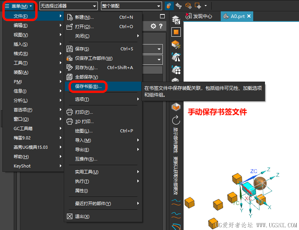Click the panel settings gear icon
299x230 pixels.
153,26
